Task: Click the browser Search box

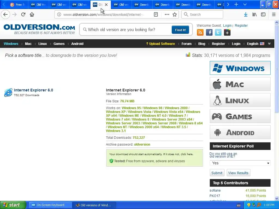Action: point(202,14)
